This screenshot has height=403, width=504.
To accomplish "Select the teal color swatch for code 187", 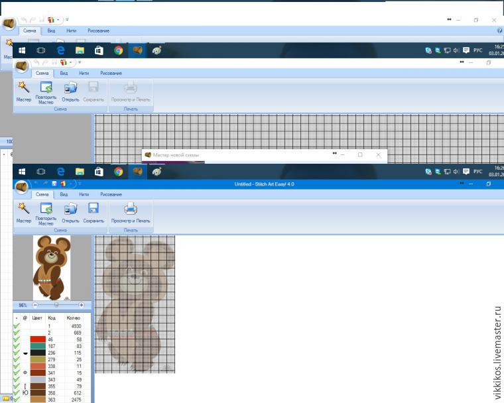I will 38,346.
